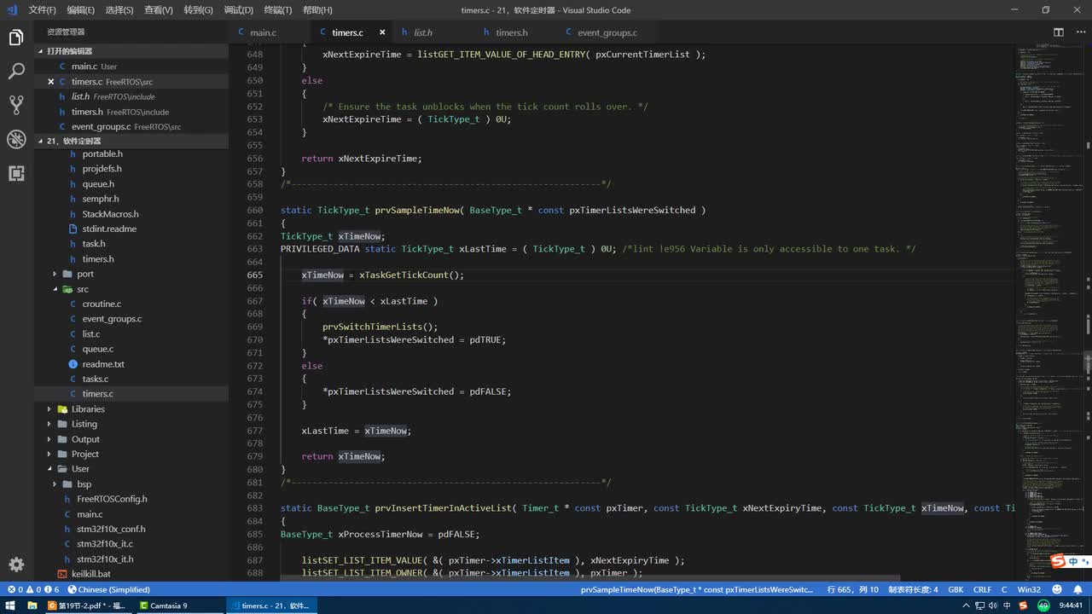Collapse the 打开的编辑器 section
Screen dimensions: 1092x614
click(131, 51)
